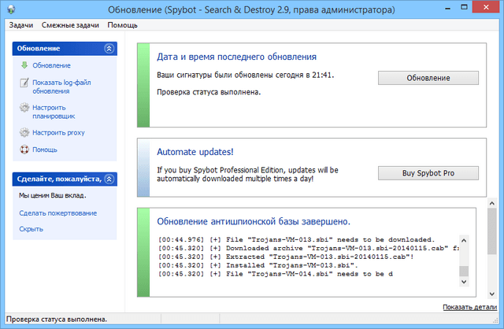The image size is (504, 329).
Task: Click Spybot app icon in title bar
Action: point(10,9)
